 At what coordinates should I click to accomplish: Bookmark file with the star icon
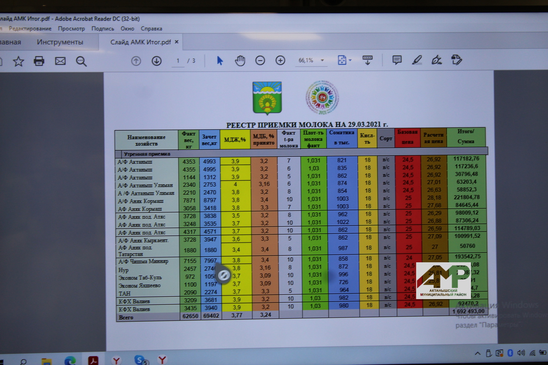[18, 61]
